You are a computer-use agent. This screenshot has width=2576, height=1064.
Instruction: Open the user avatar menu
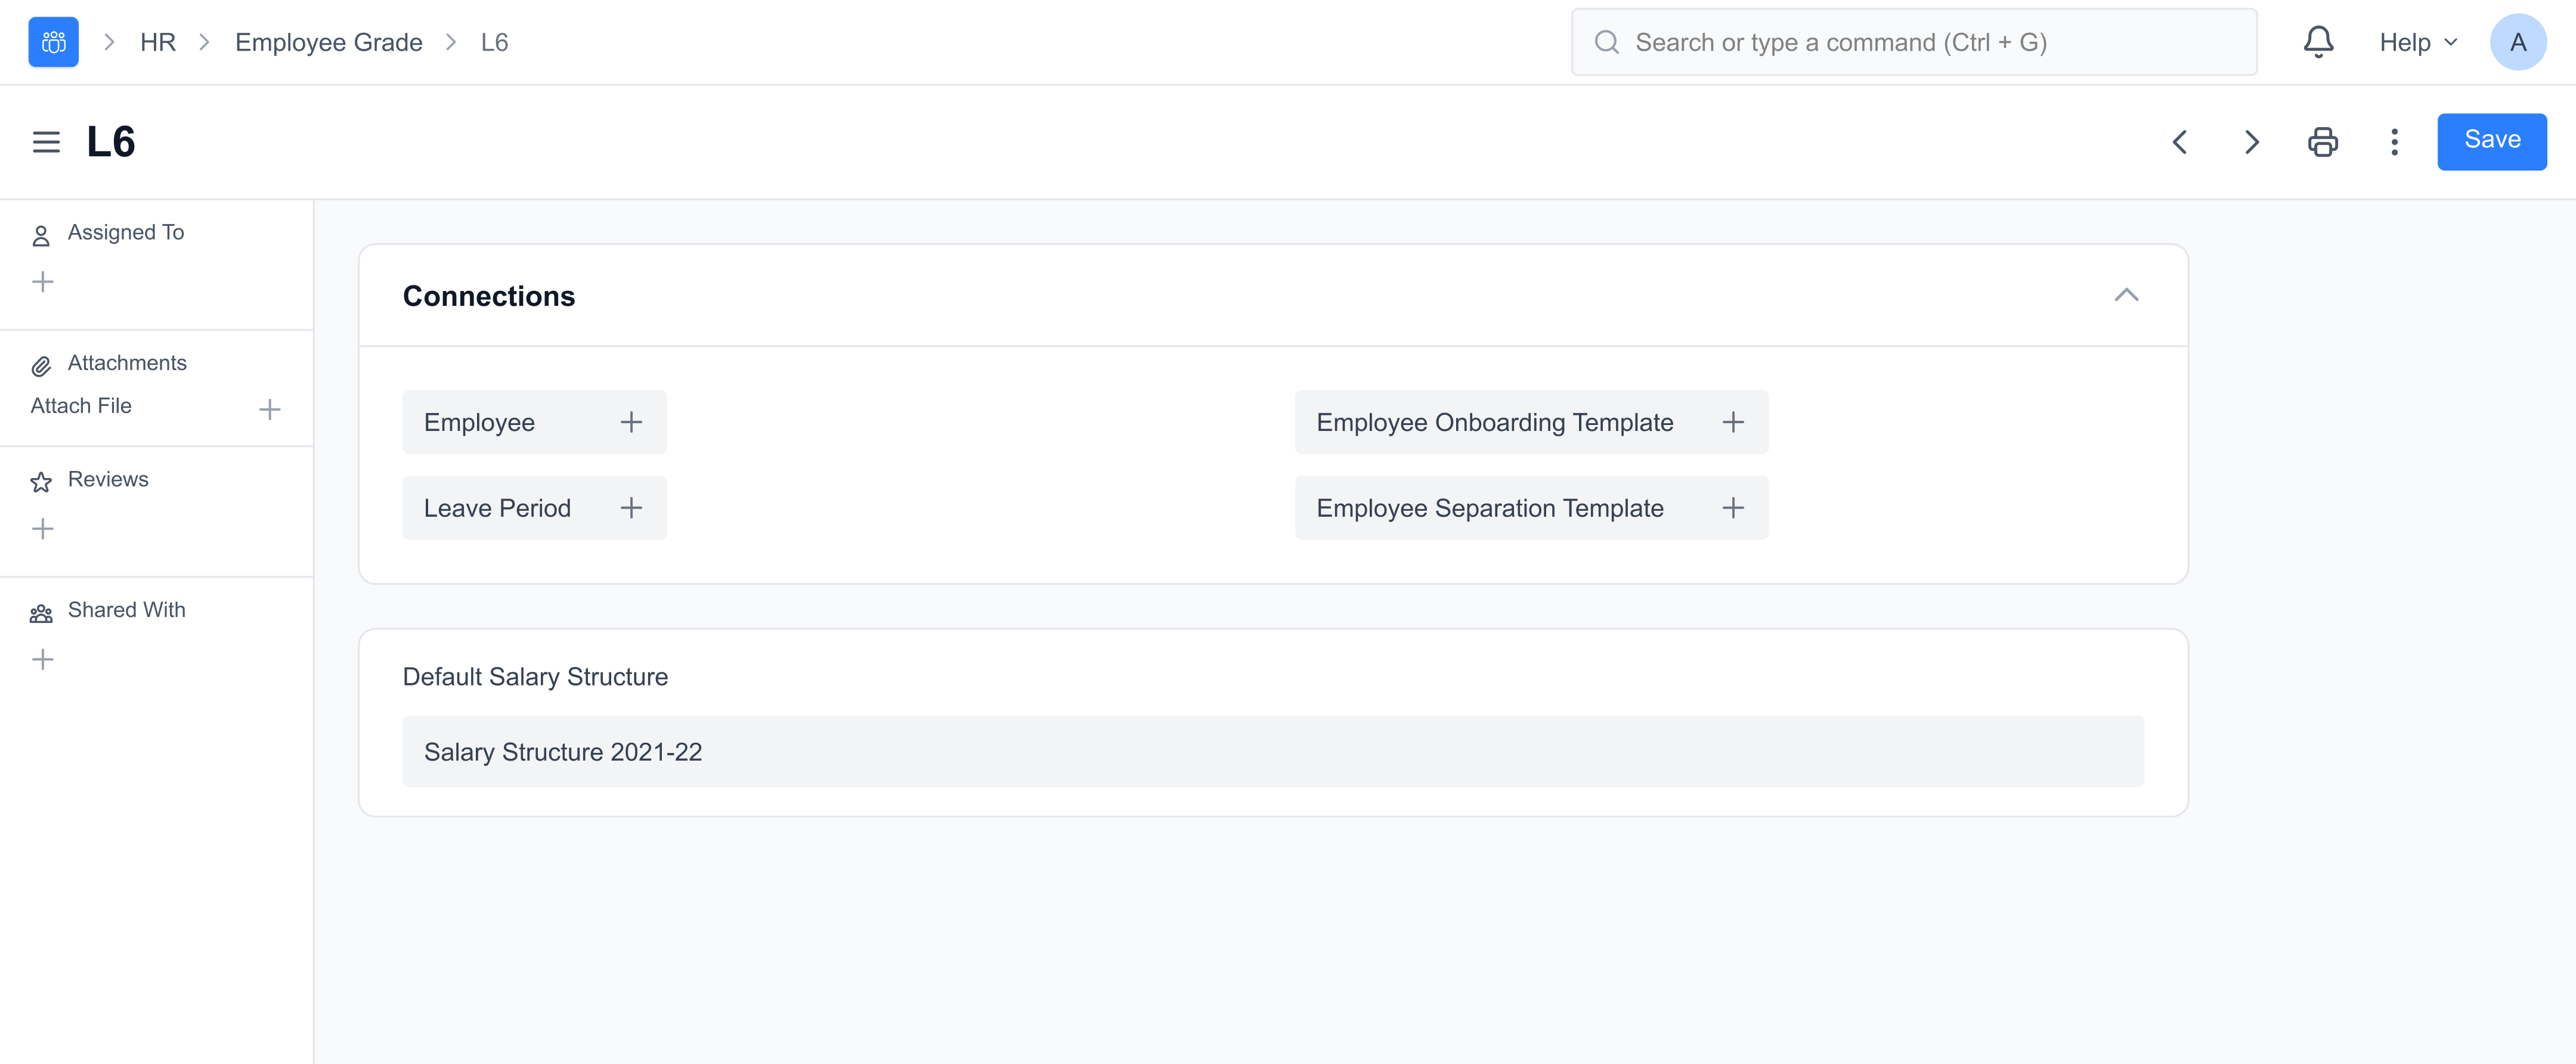click(x=2517, y=42)
